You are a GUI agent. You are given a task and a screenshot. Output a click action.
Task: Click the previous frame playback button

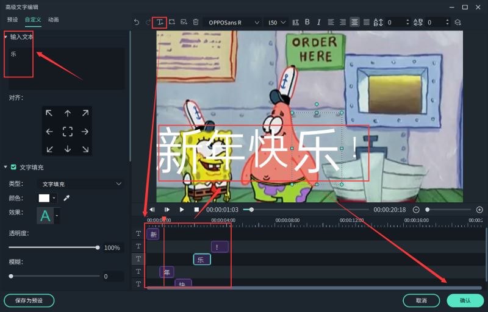click(152, 210)
